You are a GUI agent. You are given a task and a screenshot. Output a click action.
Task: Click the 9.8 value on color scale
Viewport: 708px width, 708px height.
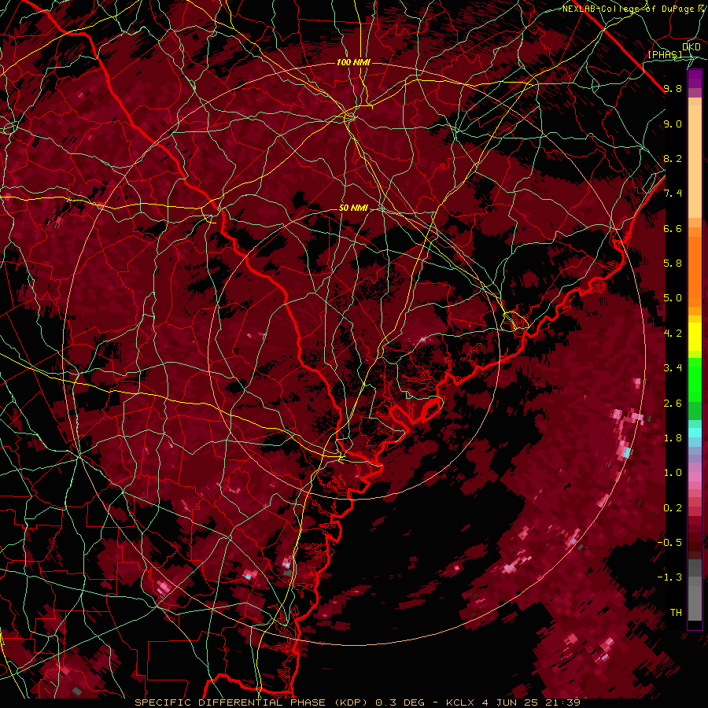point(673,88)
